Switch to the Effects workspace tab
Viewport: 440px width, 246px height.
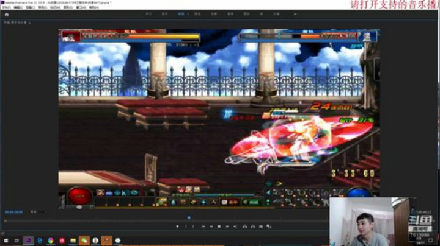click(214, 14)
